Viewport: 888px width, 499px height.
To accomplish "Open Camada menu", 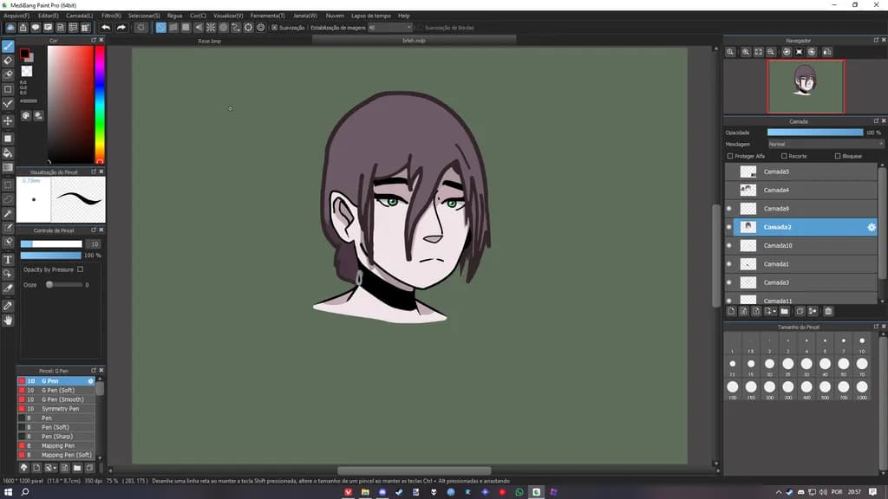I will tap(79, 16).
